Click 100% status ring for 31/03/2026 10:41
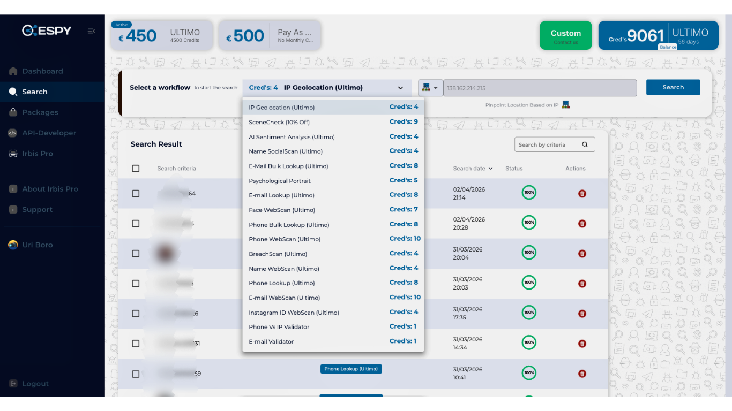Screen dimensions: 732x411 pos(529,372)
